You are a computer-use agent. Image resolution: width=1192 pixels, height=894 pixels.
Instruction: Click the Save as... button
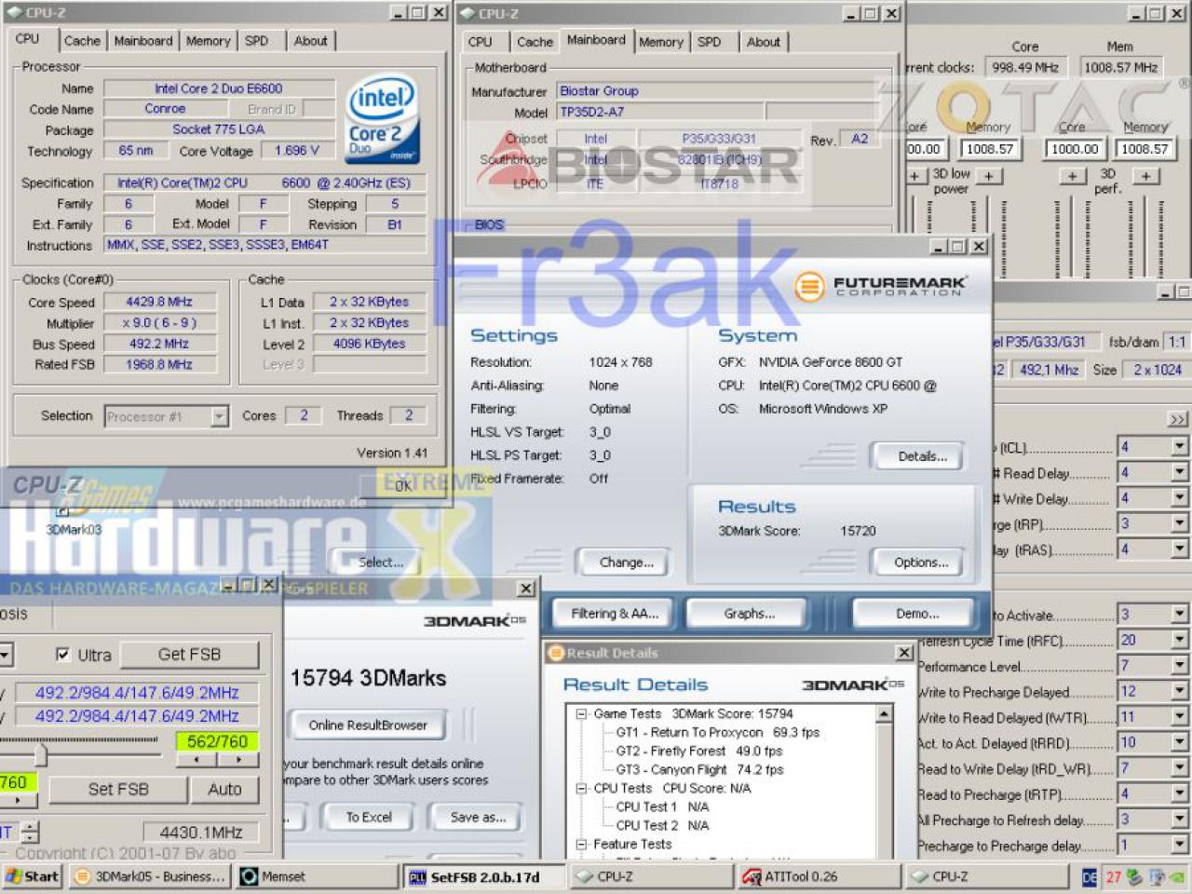click(x=478, y=817)
